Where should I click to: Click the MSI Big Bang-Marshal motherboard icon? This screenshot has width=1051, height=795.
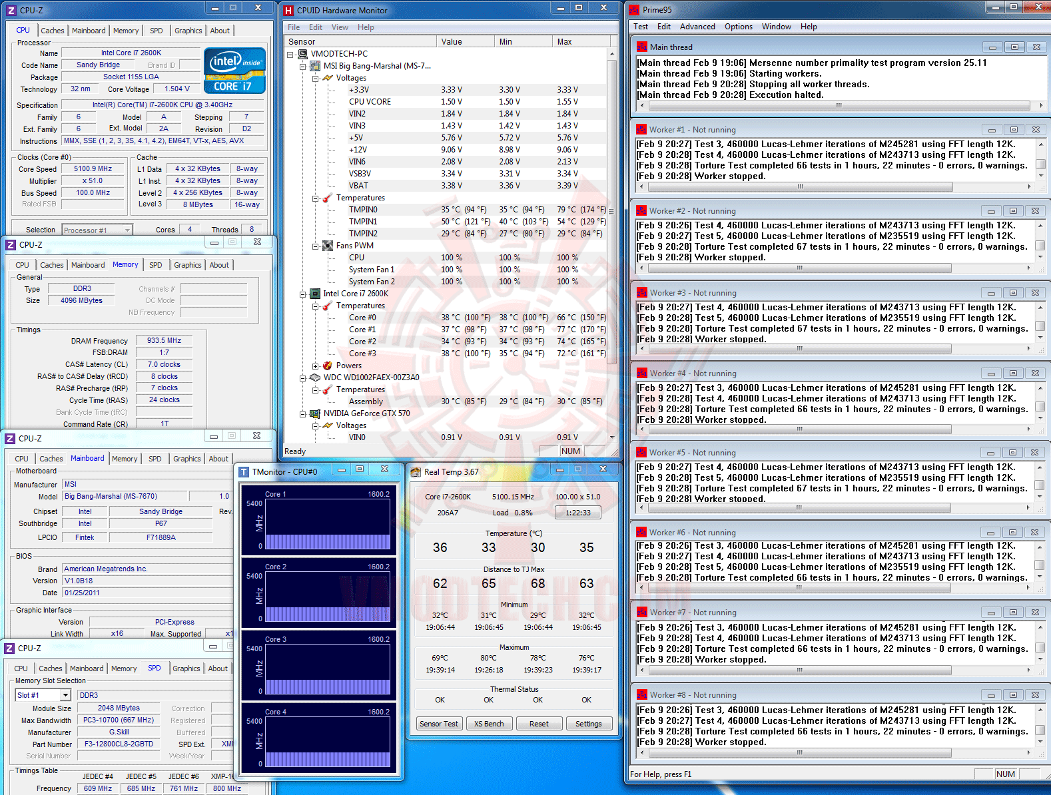[315, 66]
